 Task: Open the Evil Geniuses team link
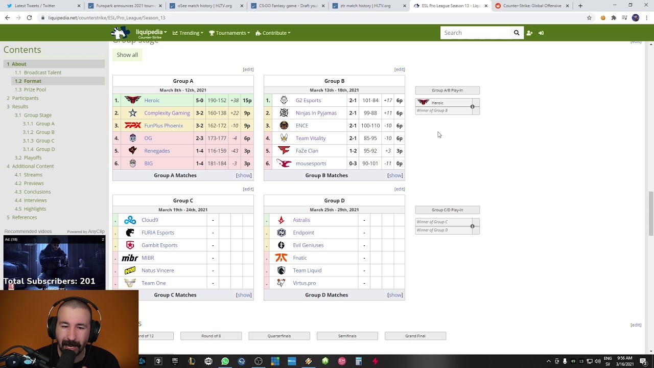point(308,245)
